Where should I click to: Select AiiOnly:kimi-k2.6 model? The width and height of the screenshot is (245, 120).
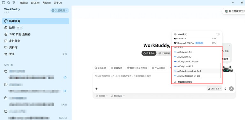pos(197,66)
